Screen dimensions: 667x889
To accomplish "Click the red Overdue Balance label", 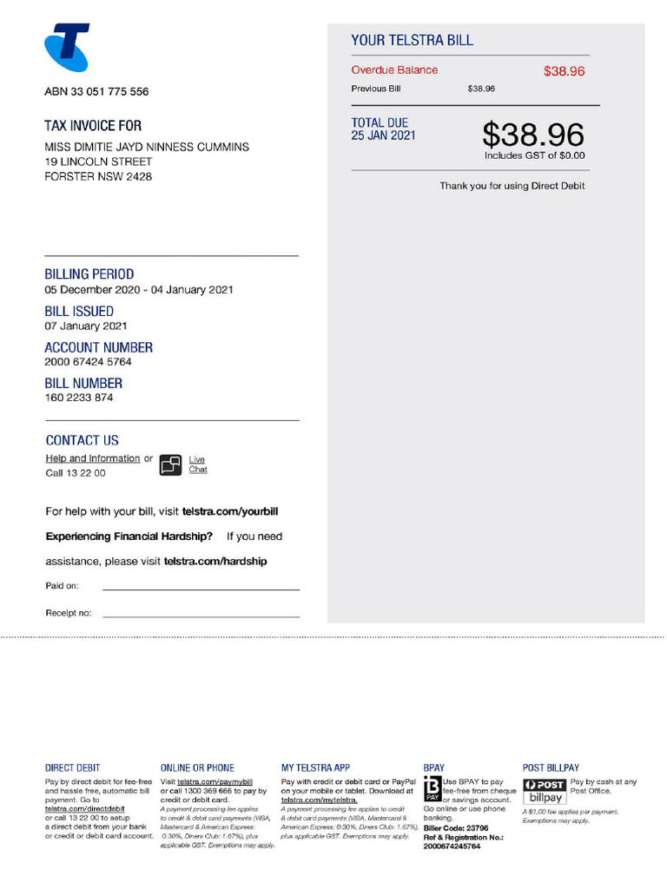I will [x=394, y=70].
